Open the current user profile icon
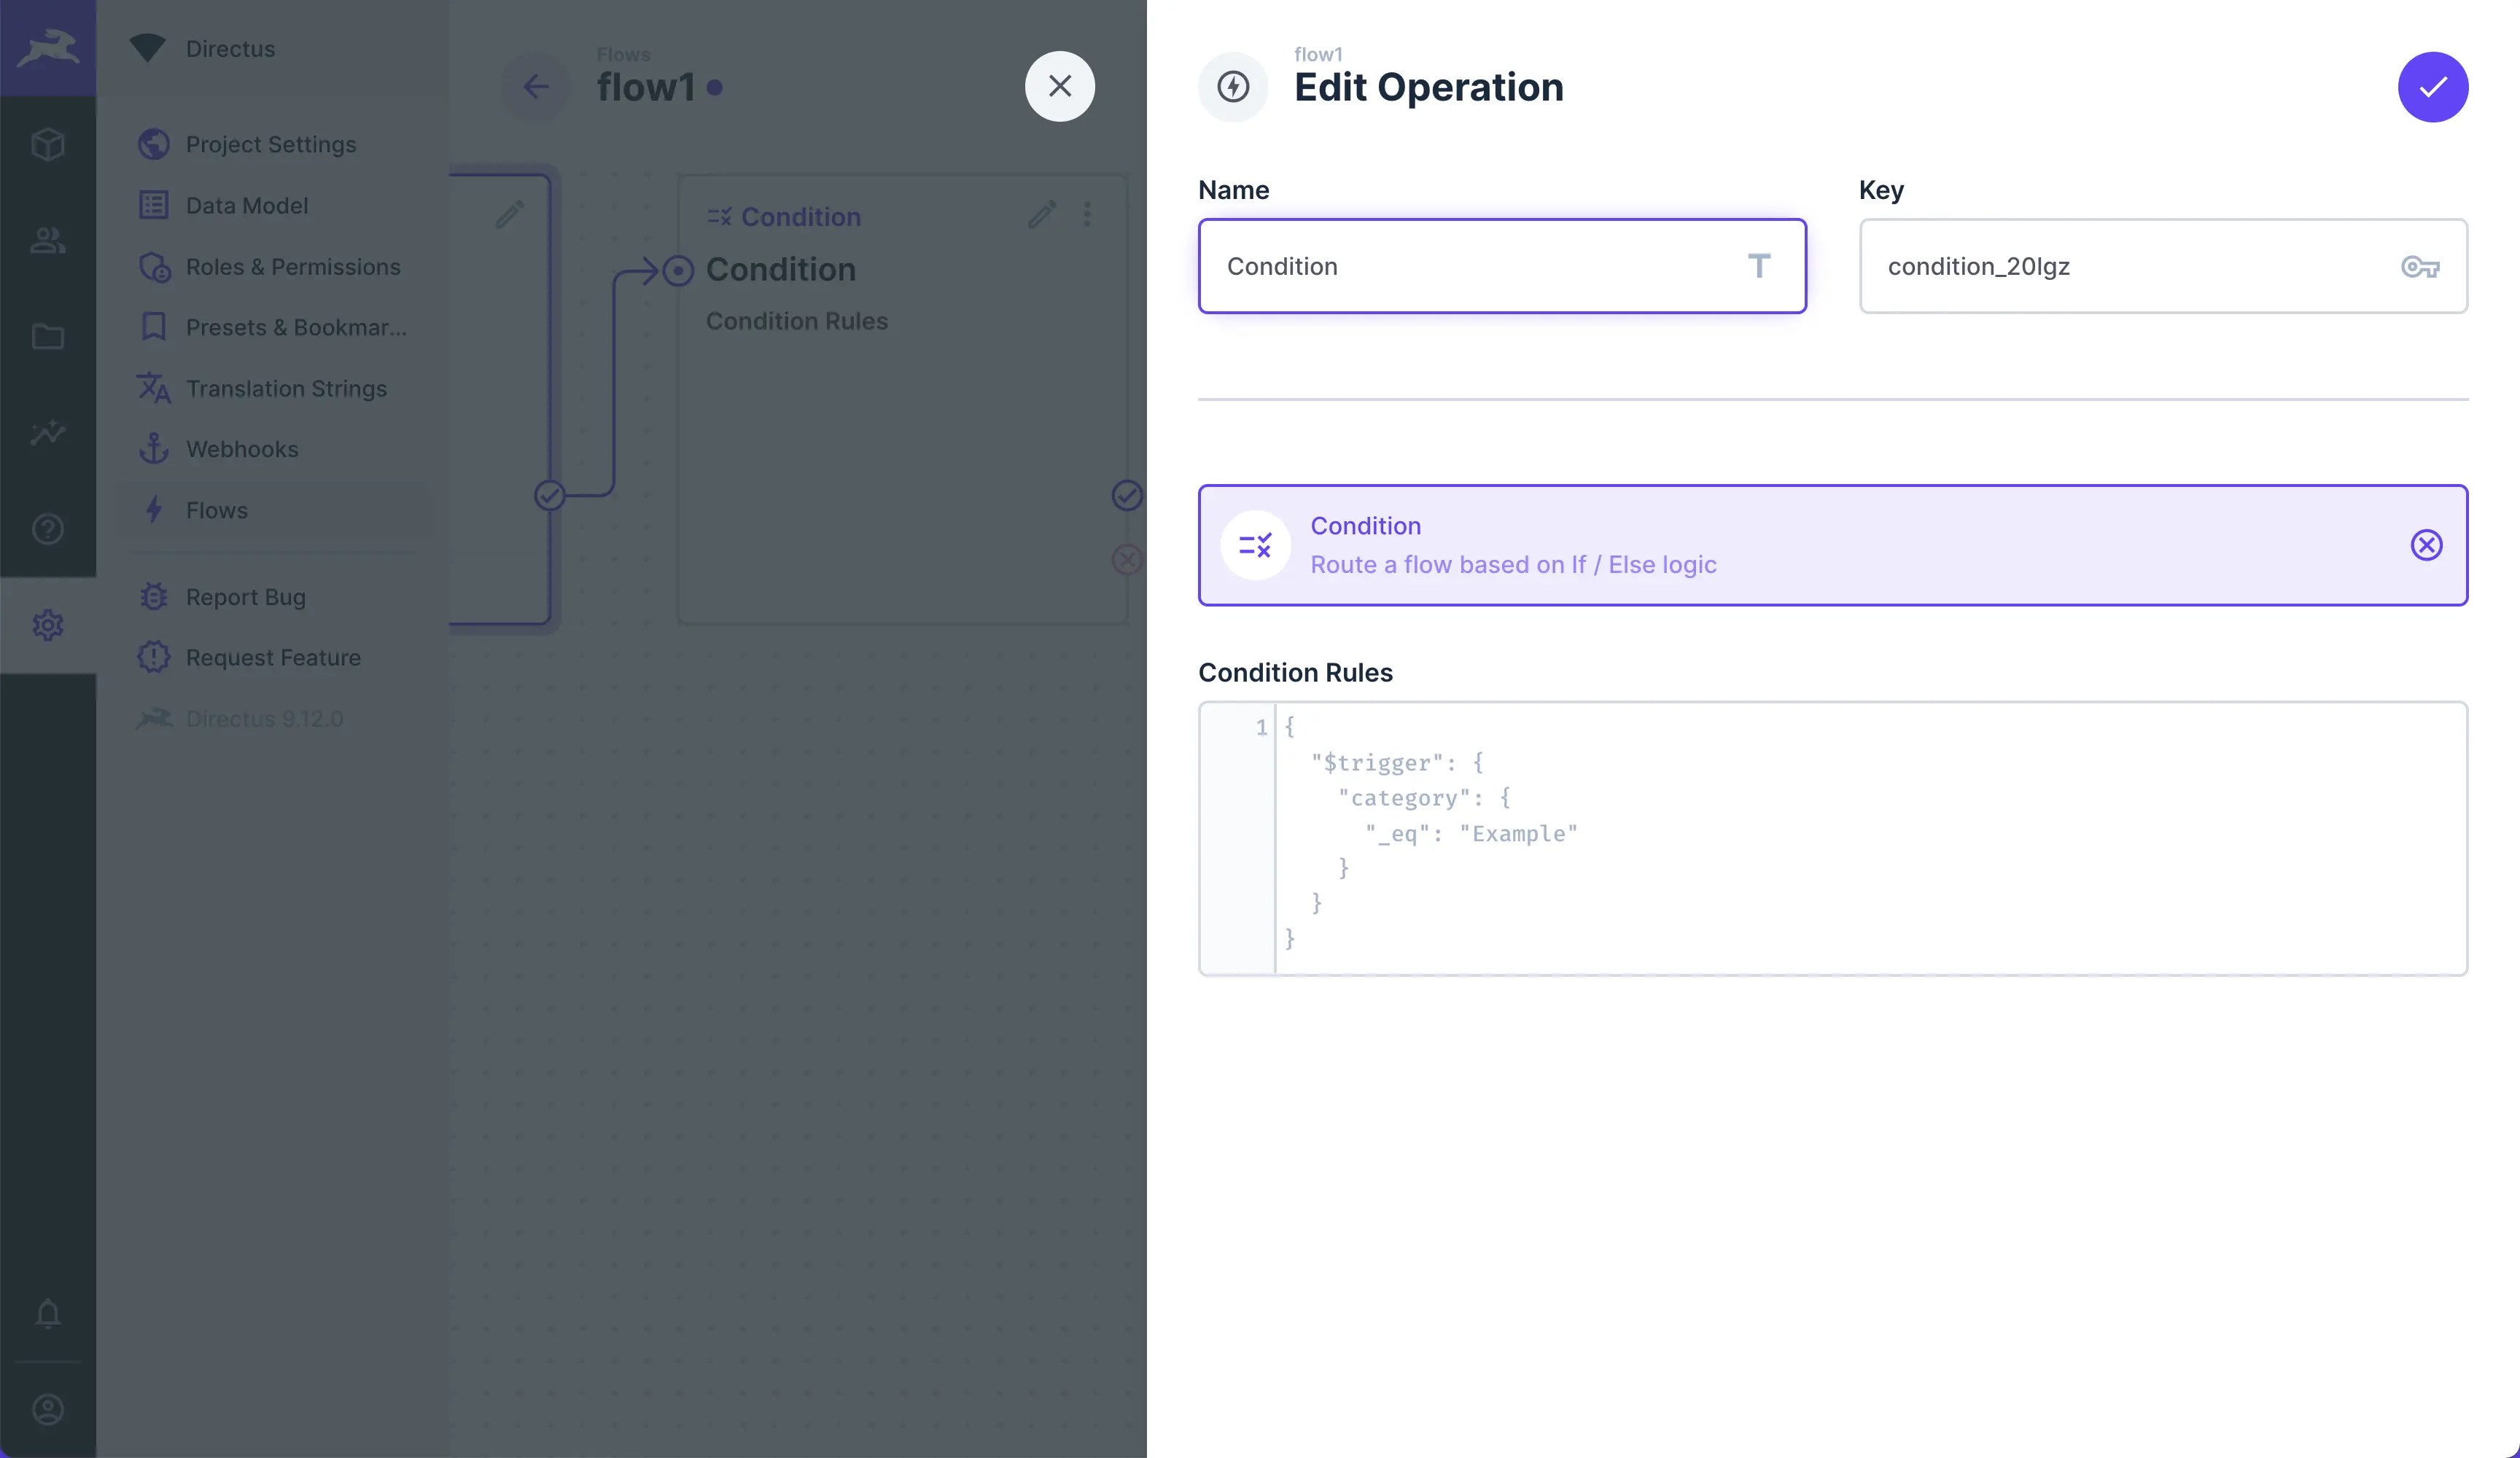Viewport: 2520px width, 1458px height. pyautogui.click(x=48, y=1409)
